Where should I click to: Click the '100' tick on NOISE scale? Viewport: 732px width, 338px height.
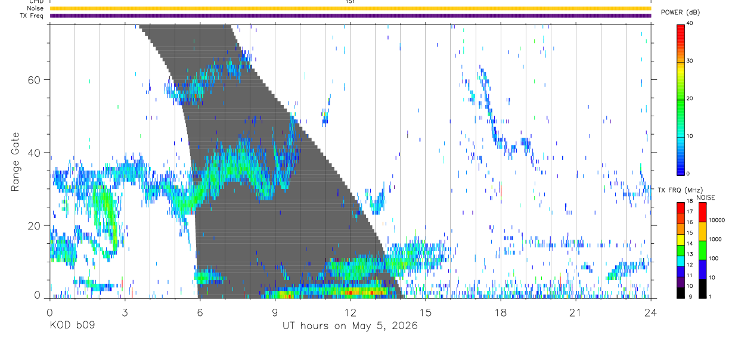point(713,259)
